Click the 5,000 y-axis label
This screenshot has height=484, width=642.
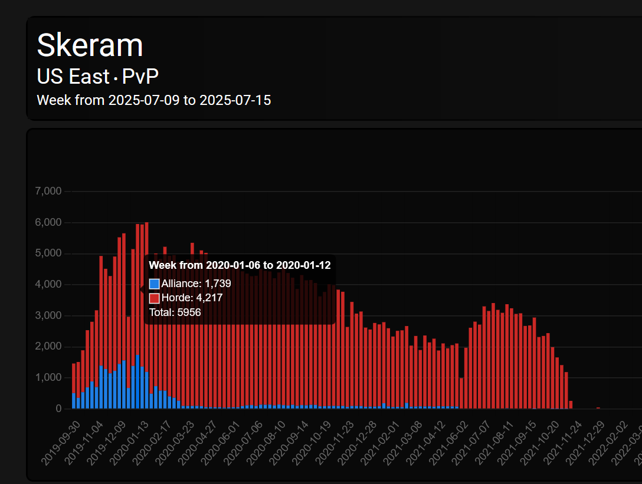tap(48, 253)
